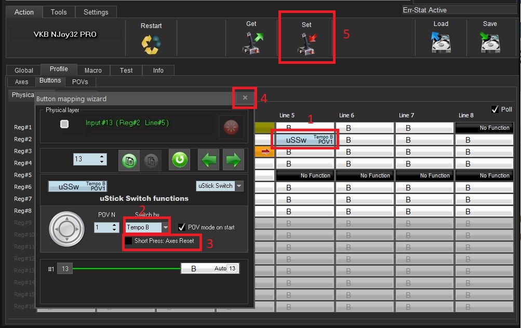The image size is (521, 328).
Task: Click the Load profile disk icon
Action: pos(440,43)
